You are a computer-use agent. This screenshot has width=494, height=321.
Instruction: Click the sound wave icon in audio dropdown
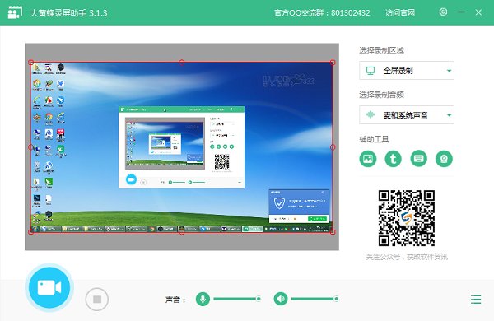(x=370, y=115)
